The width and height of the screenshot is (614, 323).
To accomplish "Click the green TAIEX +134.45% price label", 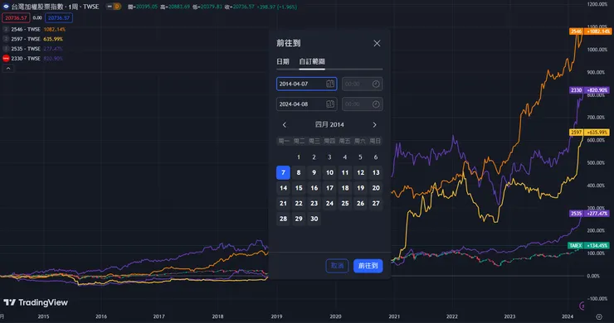I will [x=588, y=246].
